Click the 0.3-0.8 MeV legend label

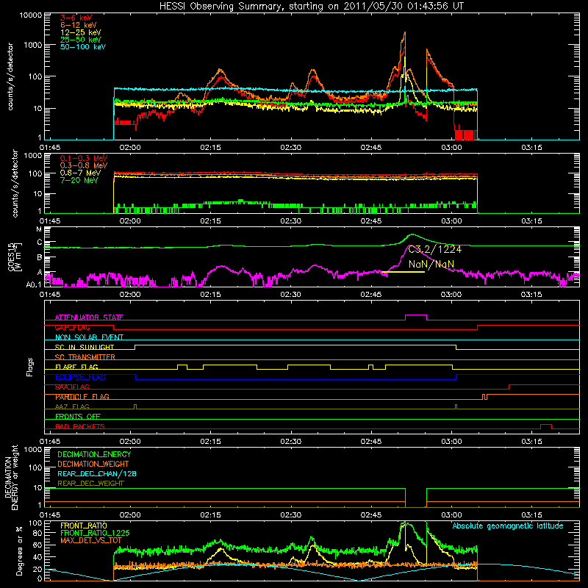pyautogui.click(x=84, y=166)
